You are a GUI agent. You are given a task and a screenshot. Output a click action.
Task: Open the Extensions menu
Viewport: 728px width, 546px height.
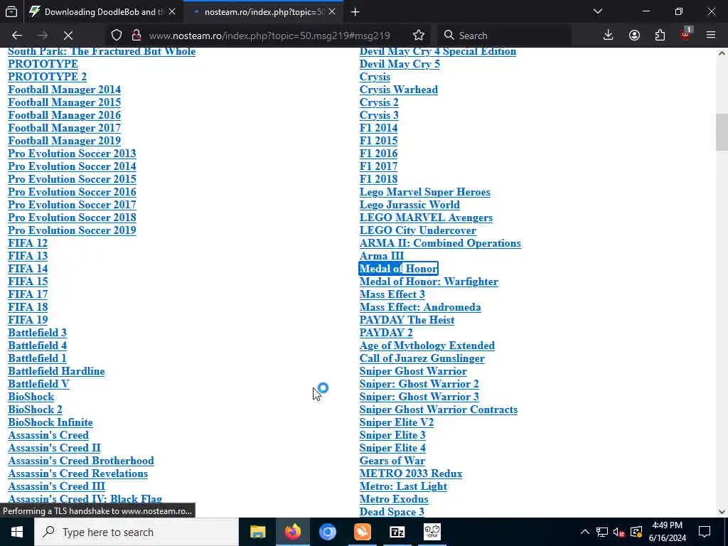tap(660, 36)
